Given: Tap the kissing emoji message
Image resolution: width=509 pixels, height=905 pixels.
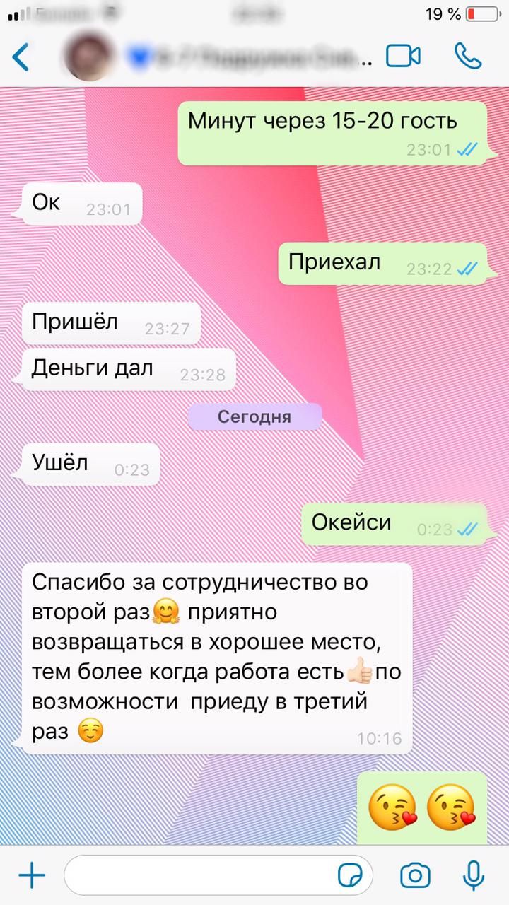Looking at the screenshot, I should point(422,807).
